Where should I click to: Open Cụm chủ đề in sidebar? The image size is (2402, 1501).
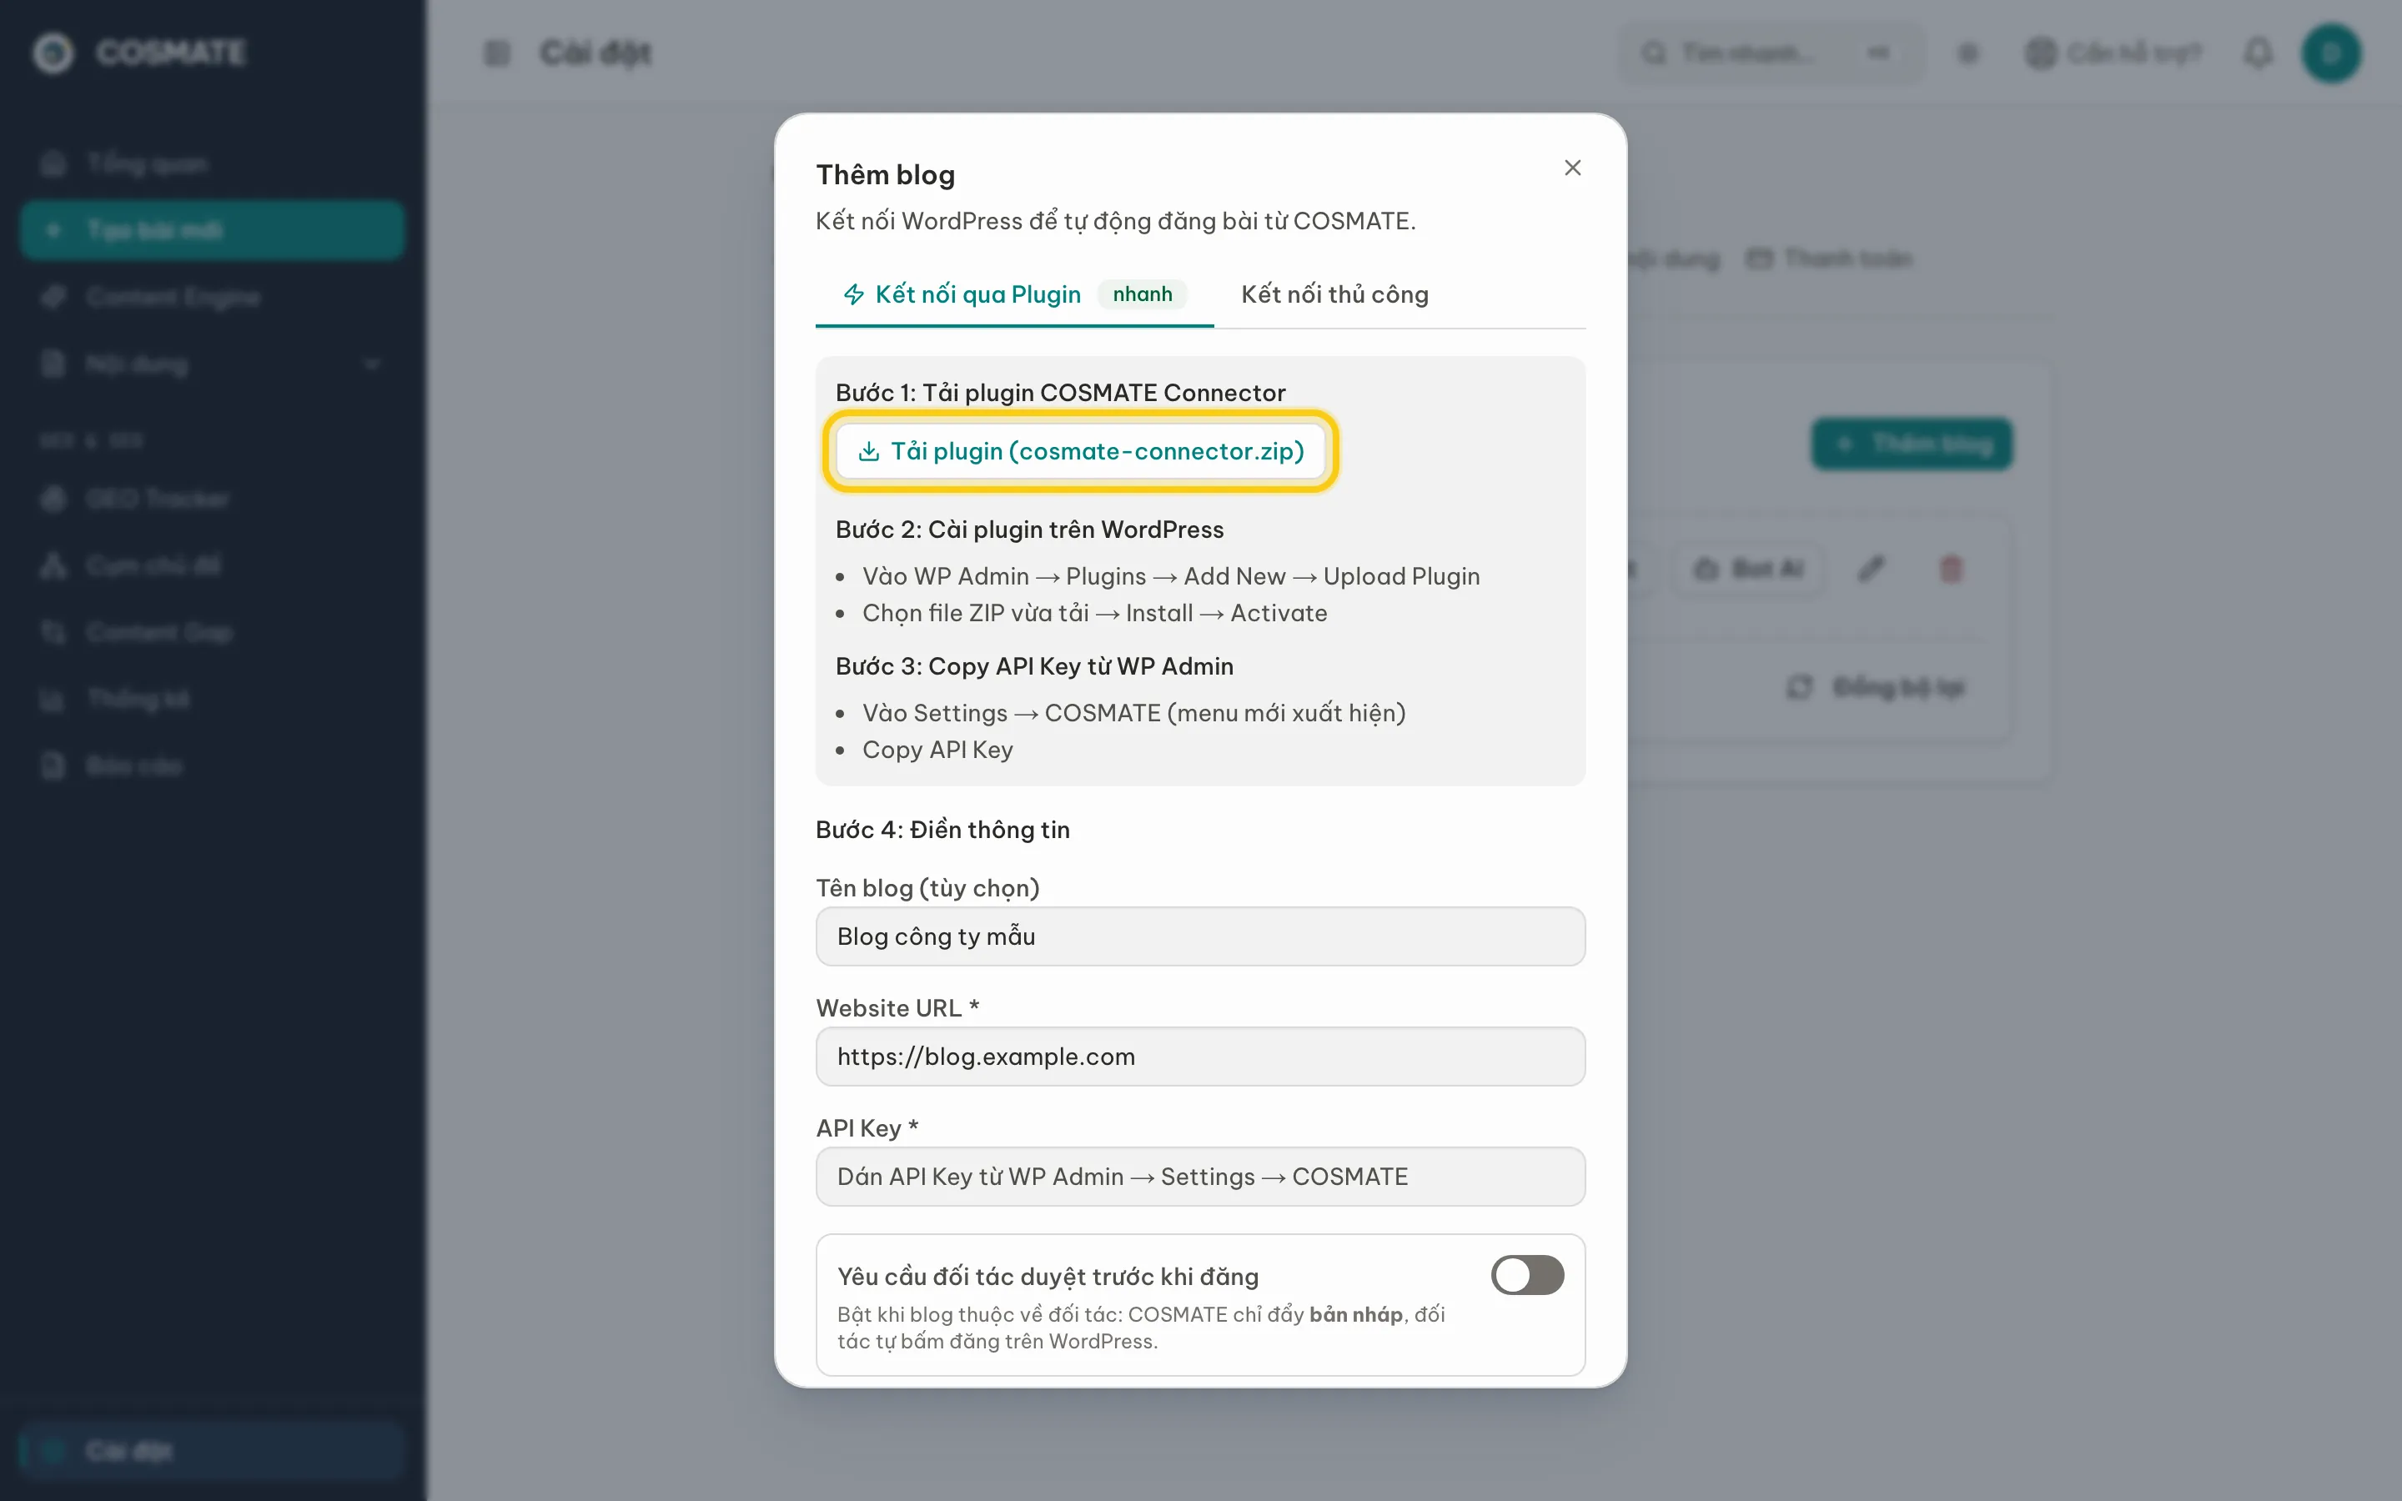click(x=211, y=565)
